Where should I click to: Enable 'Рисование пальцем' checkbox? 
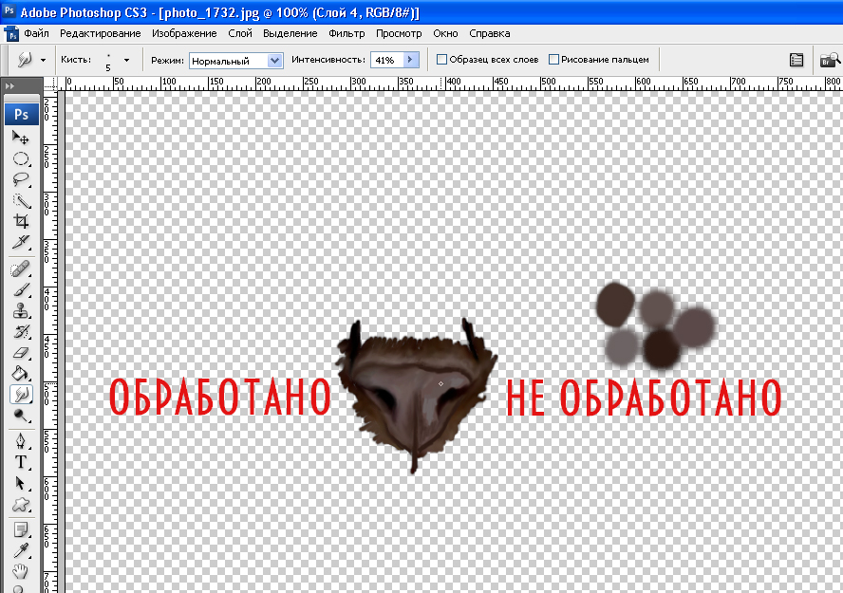(554, 60)
